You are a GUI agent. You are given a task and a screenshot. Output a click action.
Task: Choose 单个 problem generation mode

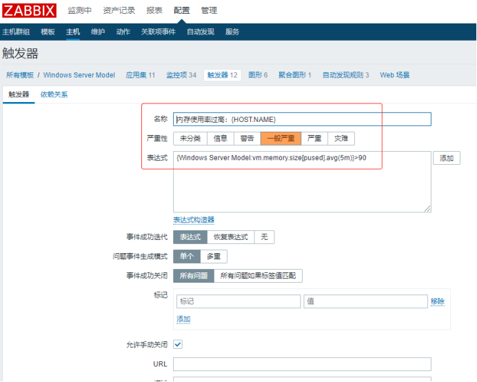point(187,257)
